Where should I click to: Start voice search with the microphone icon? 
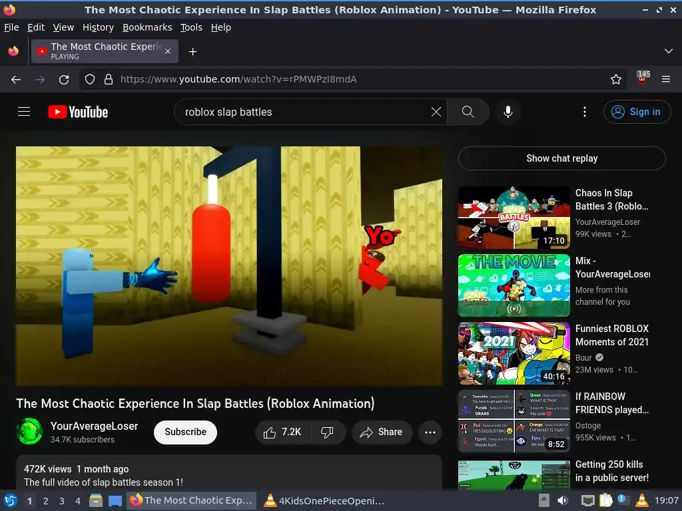pos(508,112)
